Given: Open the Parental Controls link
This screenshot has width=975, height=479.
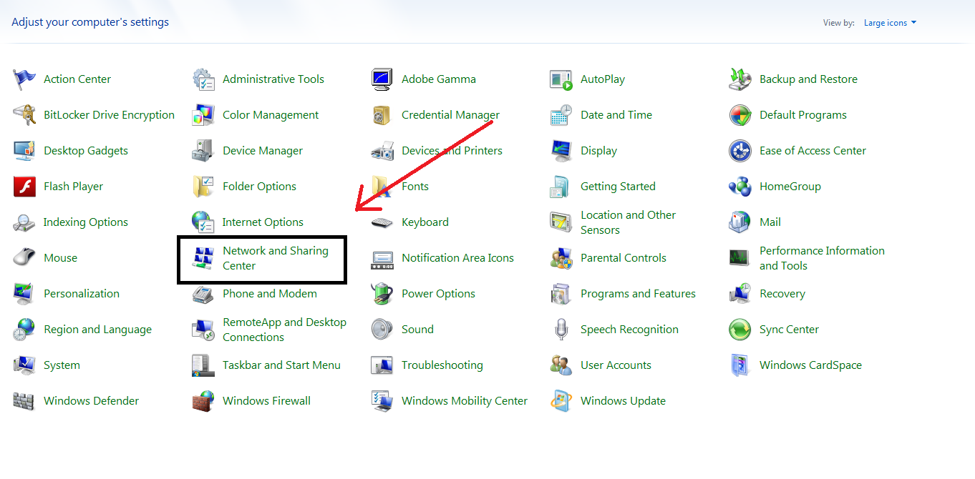Looking at the screenshot, I should (624, 258).
